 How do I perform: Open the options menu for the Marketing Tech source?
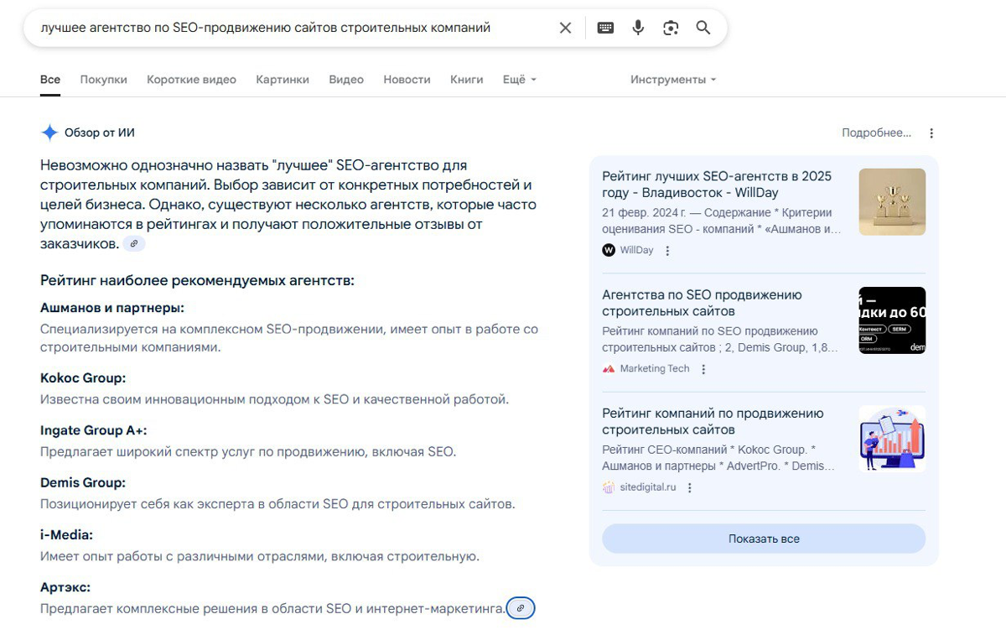(703, 369)
